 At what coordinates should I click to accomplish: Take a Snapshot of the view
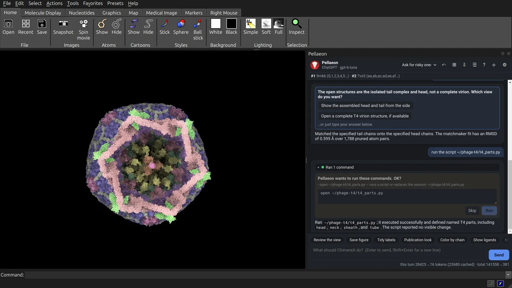point(63,27)
